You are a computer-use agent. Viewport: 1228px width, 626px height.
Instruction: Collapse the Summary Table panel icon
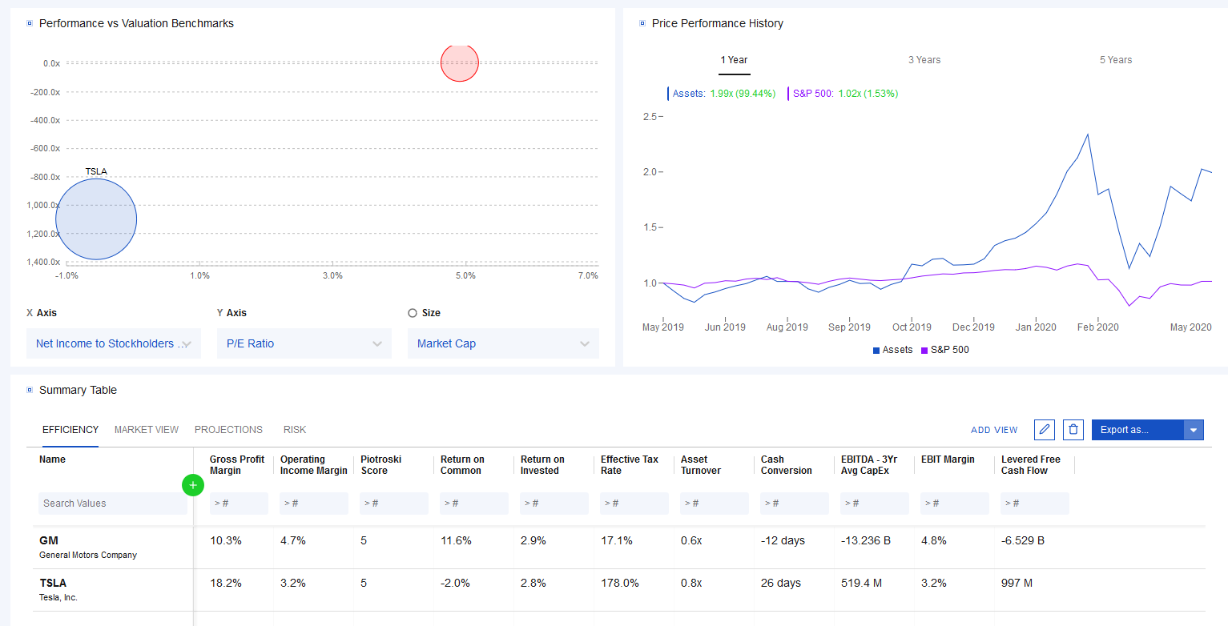30,391
